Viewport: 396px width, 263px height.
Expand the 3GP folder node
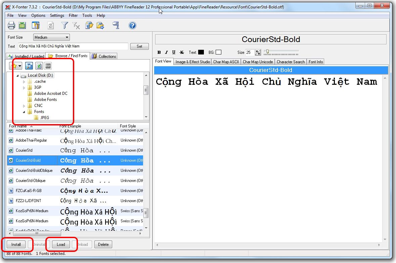point(24,88)
